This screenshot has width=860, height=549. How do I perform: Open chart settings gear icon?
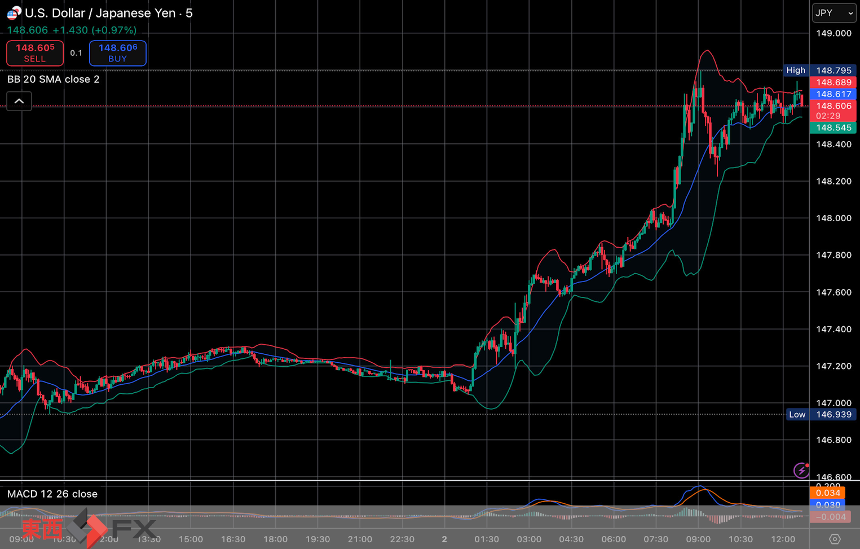coord(835,539)
